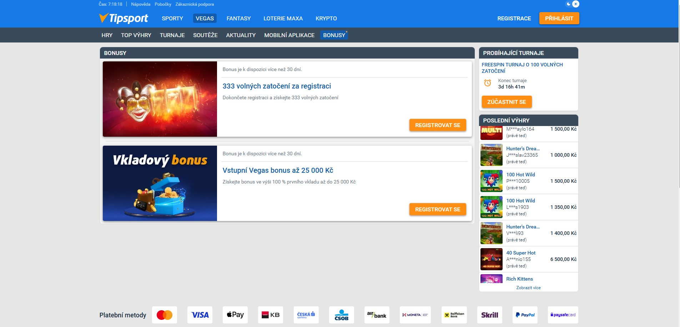Join the tournament with ZÚČASTNIT SE

click(x=507, y=102)
